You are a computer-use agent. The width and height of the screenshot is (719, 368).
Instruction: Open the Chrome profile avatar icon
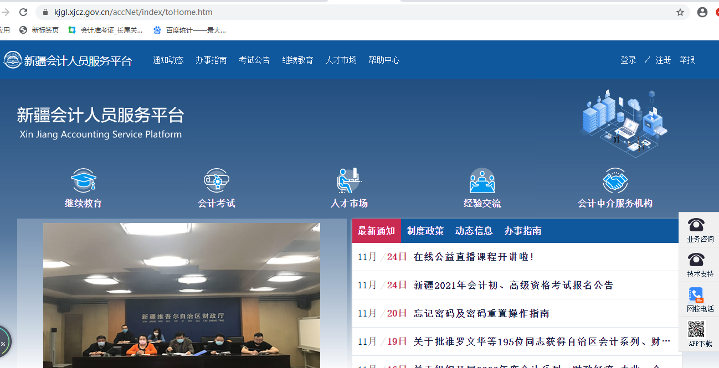coord(702,12)
